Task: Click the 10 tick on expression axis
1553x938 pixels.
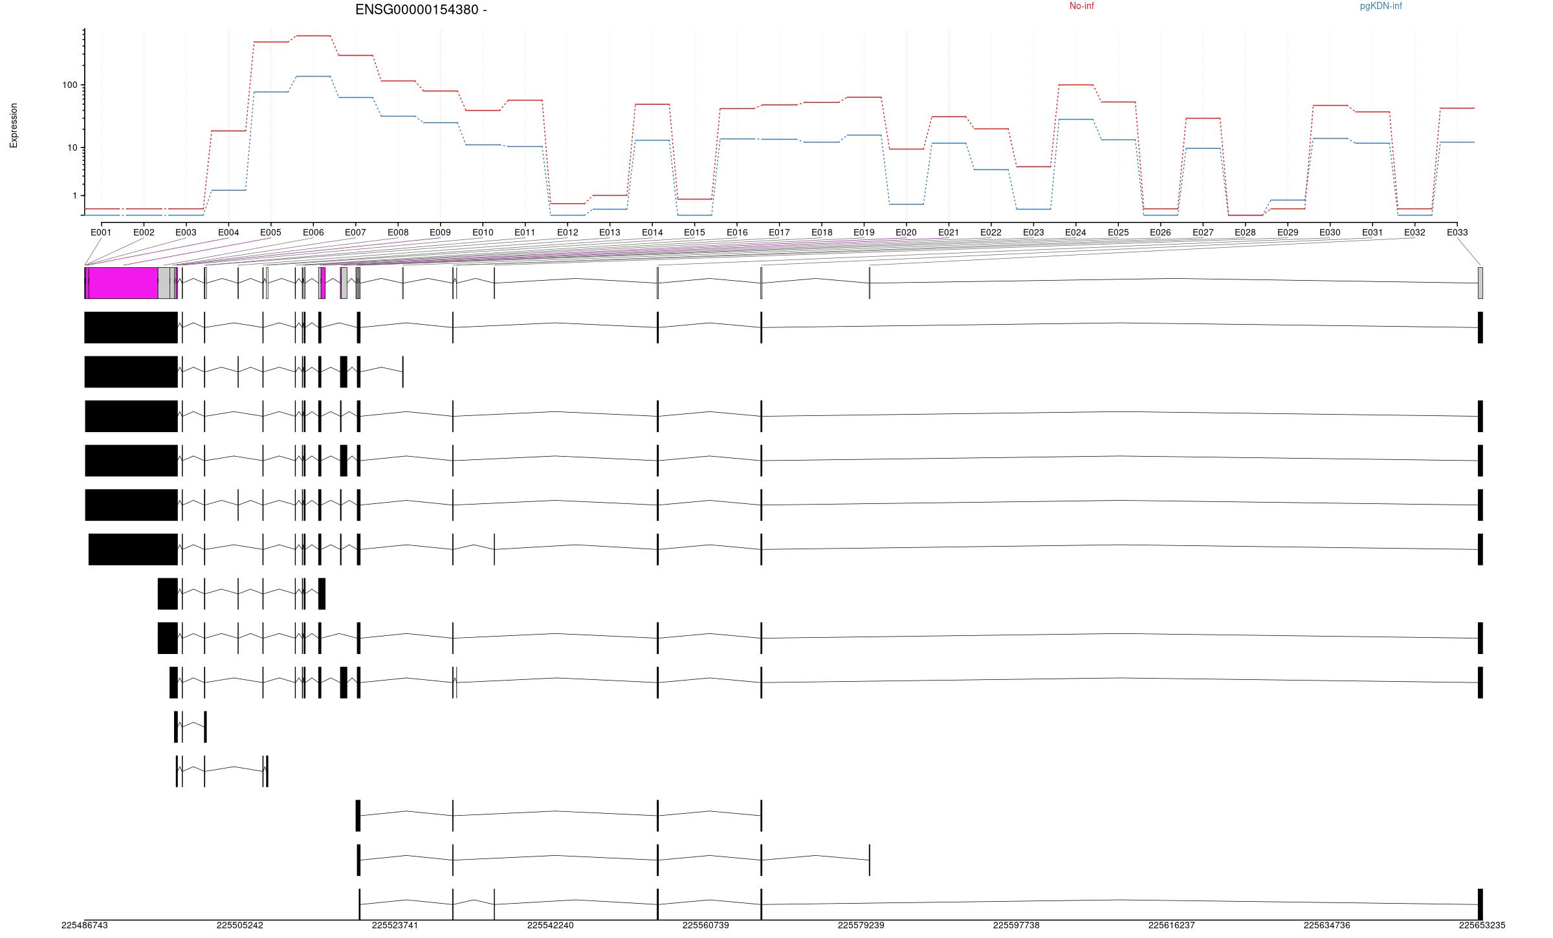Action: 72,147
